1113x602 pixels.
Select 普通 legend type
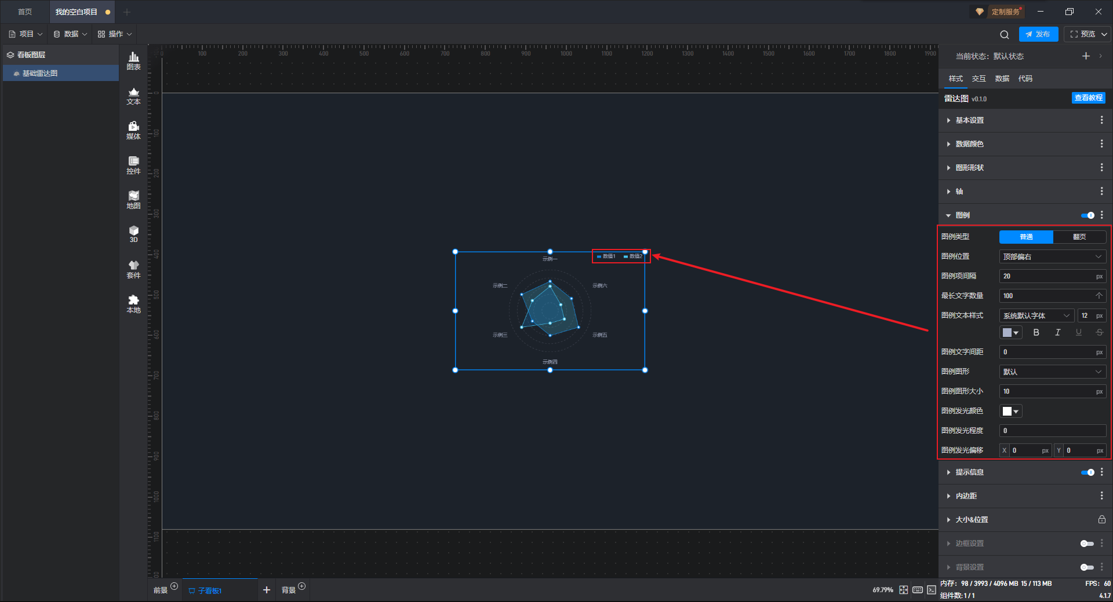pyautogui.click(x=1026, y=237)
